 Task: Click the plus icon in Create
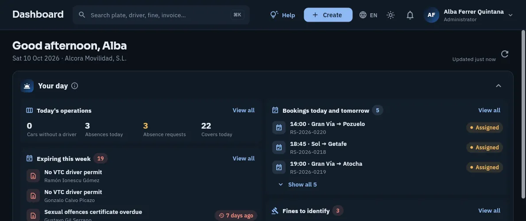tap(315, 15)
